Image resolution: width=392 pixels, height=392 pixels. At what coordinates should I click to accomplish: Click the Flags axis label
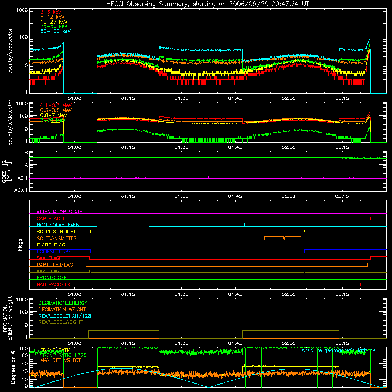coord(20,245)
